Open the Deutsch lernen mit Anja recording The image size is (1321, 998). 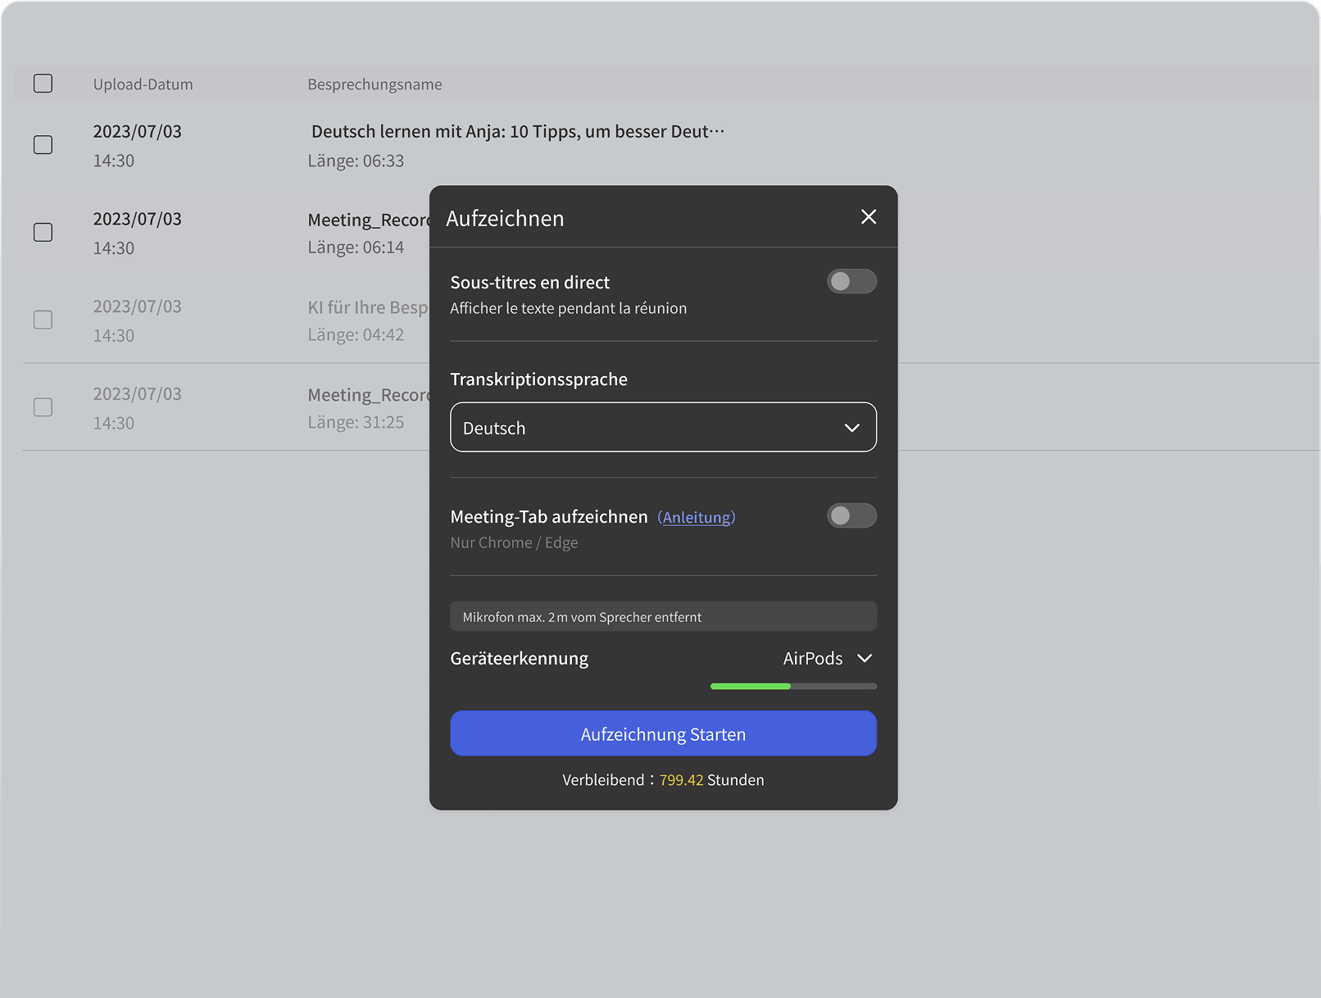(517, 132)
